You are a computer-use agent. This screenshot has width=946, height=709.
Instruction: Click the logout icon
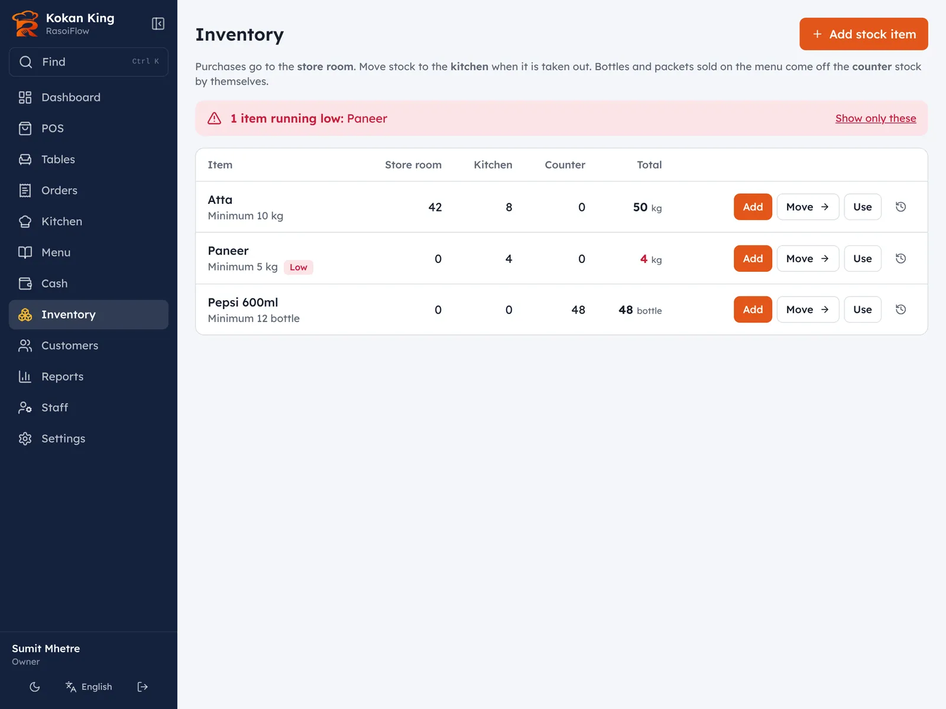tap(142, 687)
